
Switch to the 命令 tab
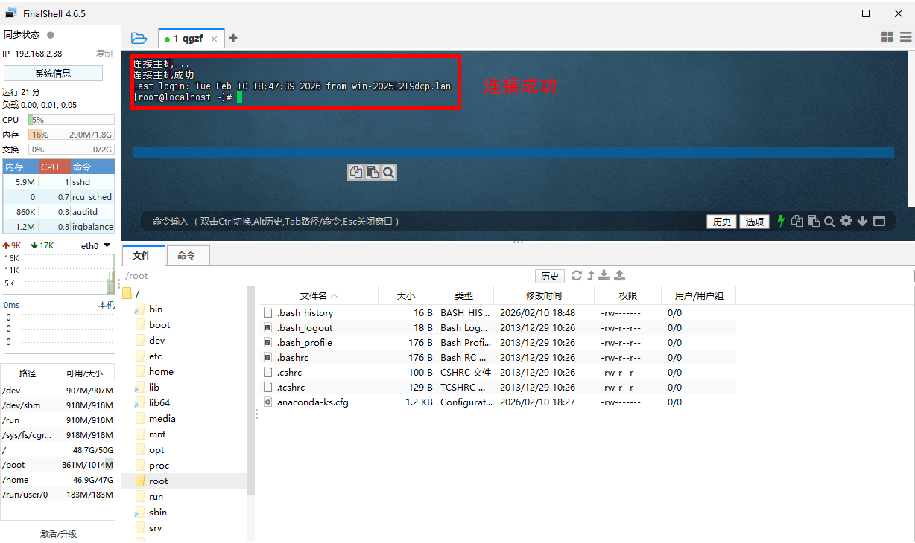(x=186, y=255)
